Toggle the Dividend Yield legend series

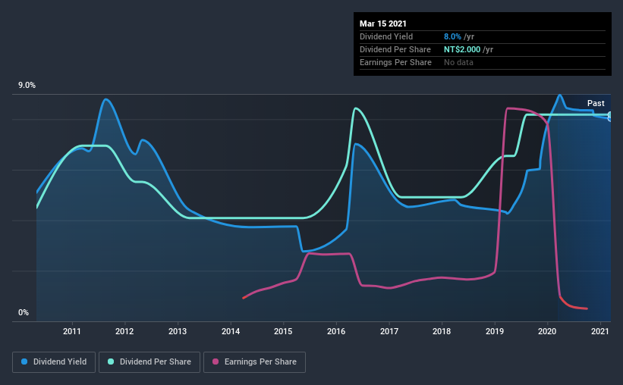pyautogui.click(x=54, y=362)
